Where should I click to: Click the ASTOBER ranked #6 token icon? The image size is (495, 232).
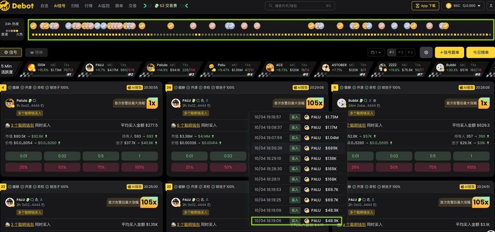(x=325, y=67)
